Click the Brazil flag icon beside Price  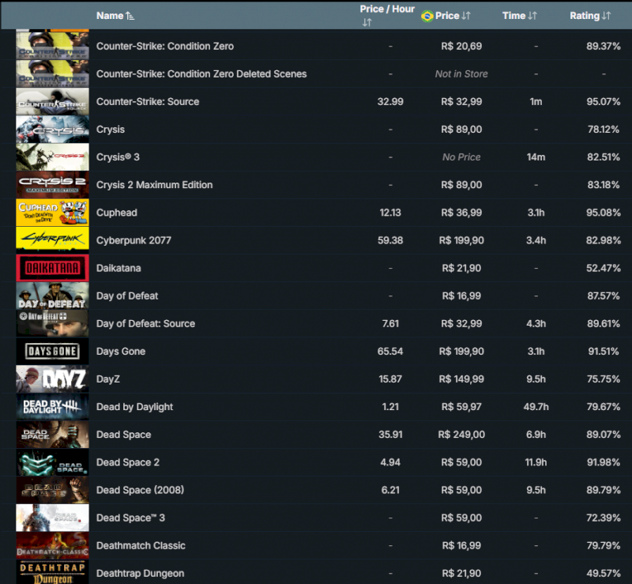[x=427, y=16]
